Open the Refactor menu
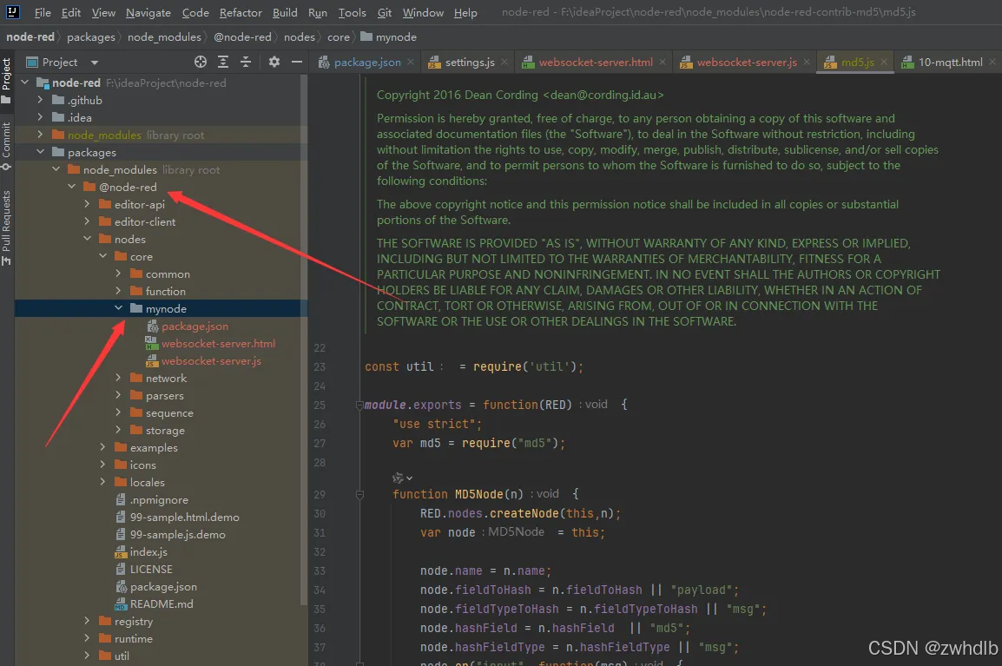Screen dimensions: 1002x666 click(x=241, y=13)
